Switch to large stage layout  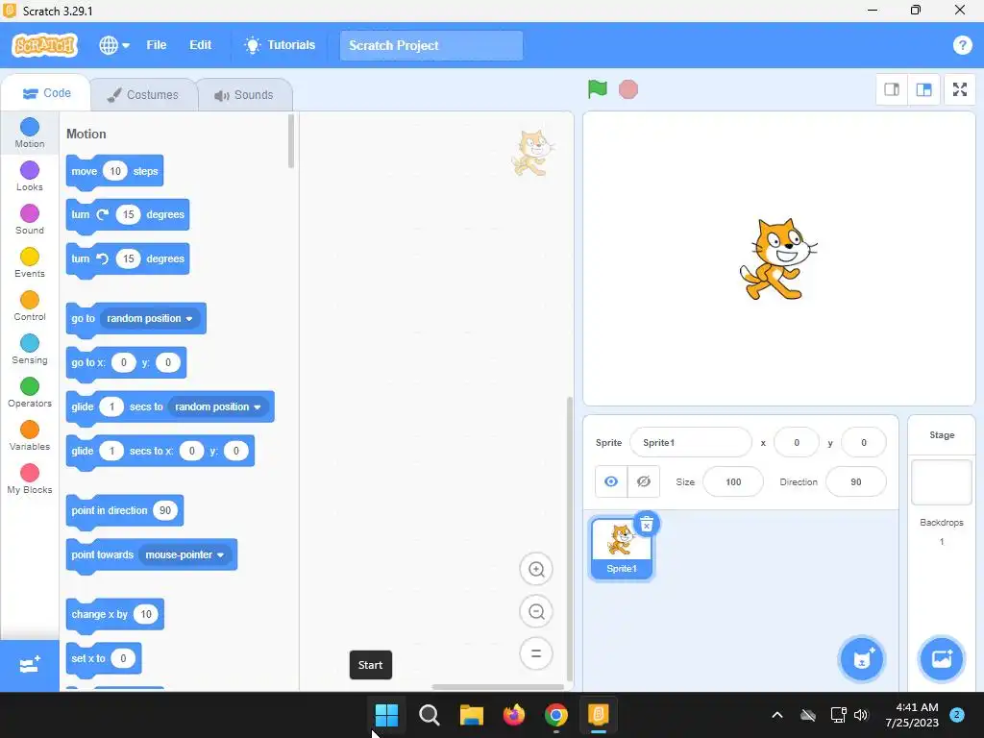pyautogui.click(x=923, y=89)
